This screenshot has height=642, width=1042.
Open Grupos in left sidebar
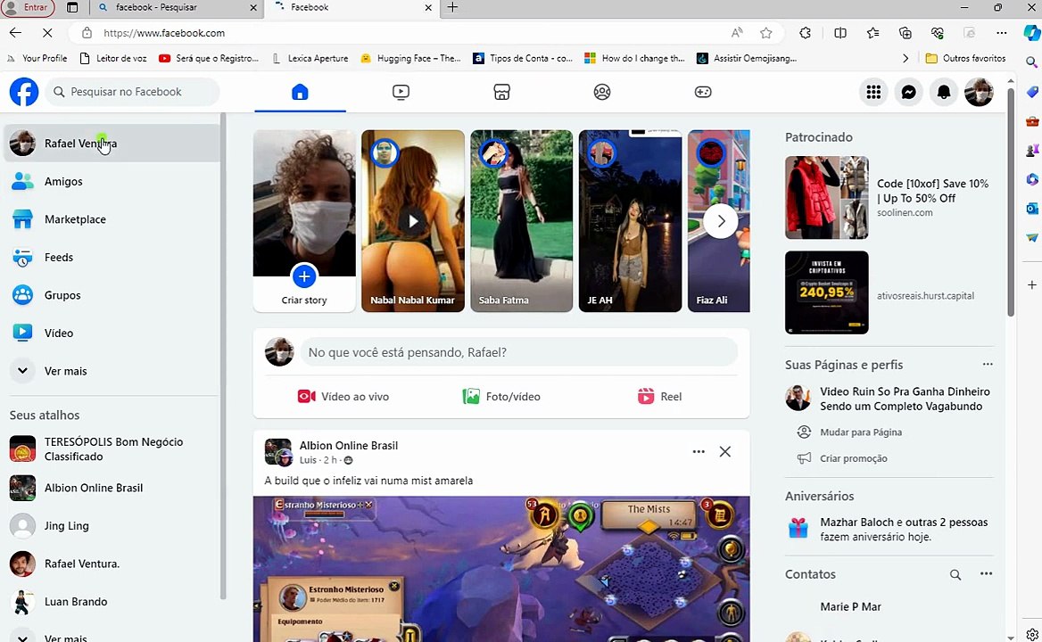point(112,295)
